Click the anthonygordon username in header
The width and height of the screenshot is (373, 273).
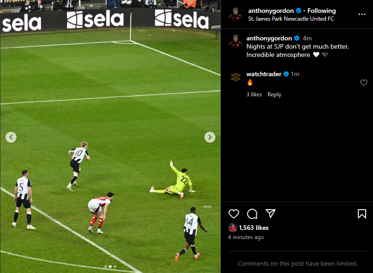click(271, 11)
